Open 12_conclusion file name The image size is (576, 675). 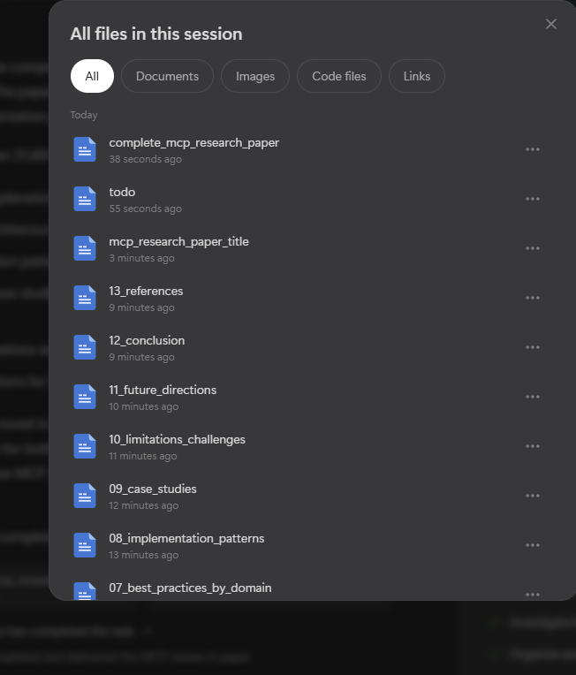[147, 340]
